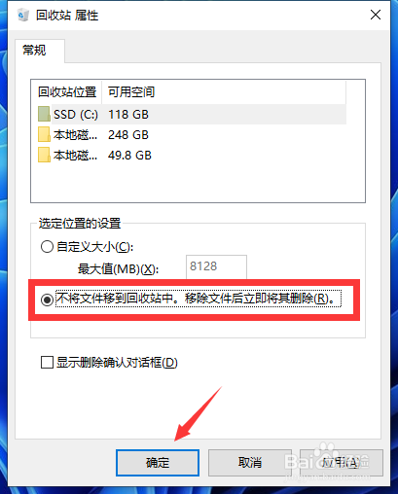Close the 回收站 属性 dialog

376,15
